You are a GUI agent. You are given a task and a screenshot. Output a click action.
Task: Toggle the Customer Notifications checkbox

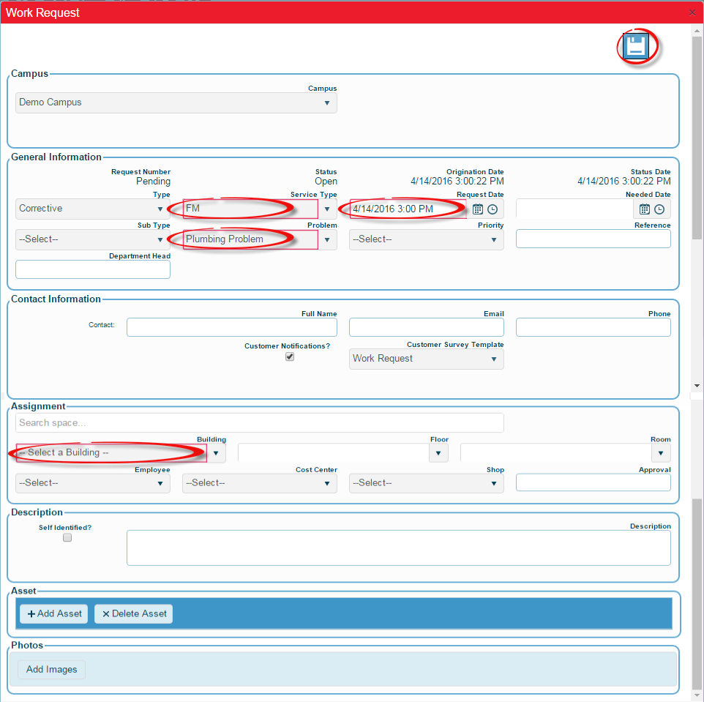coord(290,356)
